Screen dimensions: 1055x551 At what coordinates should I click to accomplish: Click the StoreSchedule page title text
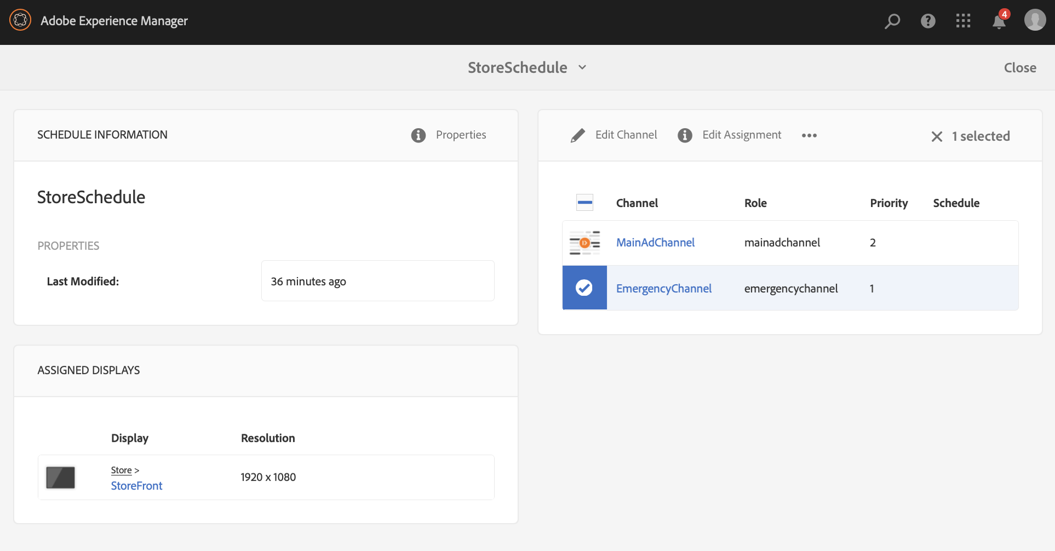(517, 67)
